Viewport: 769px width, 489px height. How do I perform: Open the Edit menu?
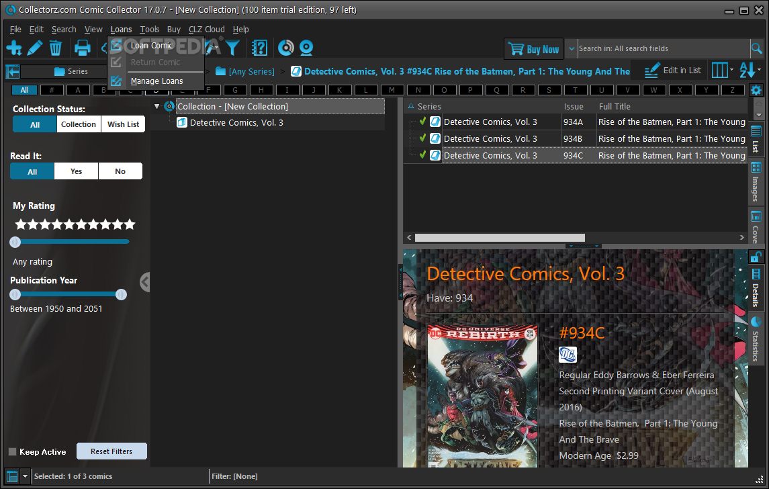(36, 30)
